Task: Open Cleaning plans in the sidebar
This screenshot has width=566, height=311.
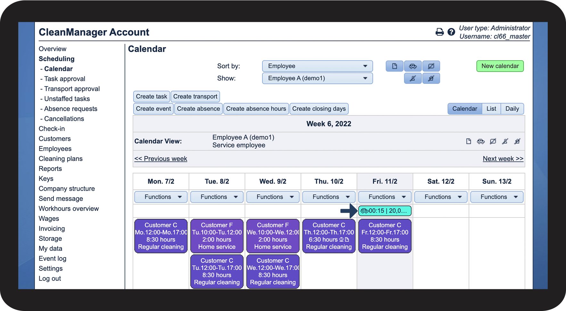Action: [61, 159]
